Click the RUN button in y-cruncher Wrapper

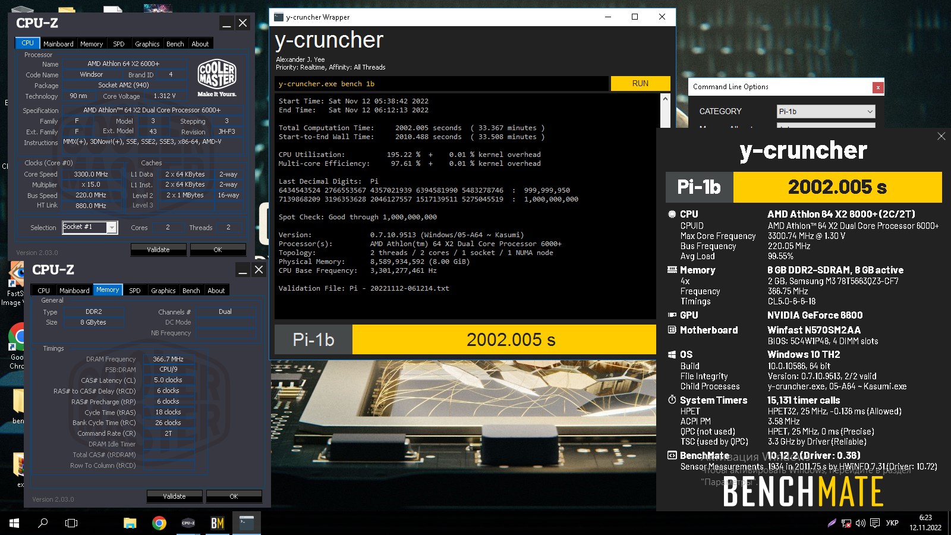pyautogui.click(x=640, y=83)
